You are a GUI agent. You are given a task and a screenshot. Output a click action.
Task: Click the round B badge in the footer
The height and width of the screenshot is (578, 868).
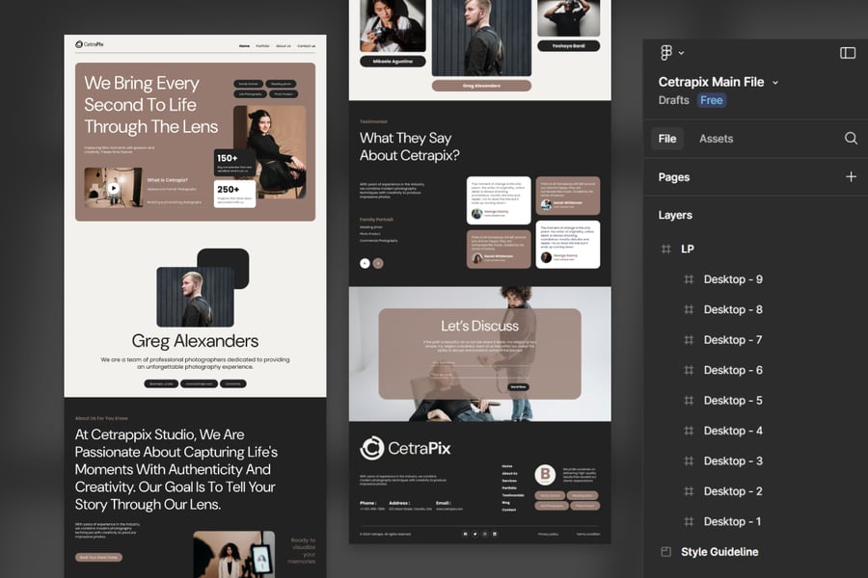point(545,474)
